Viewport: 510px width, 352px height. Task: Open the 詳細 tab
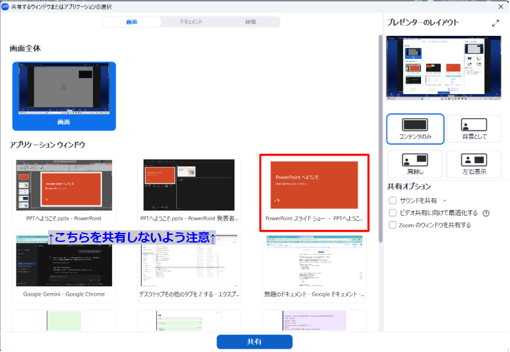pos(251,22)
